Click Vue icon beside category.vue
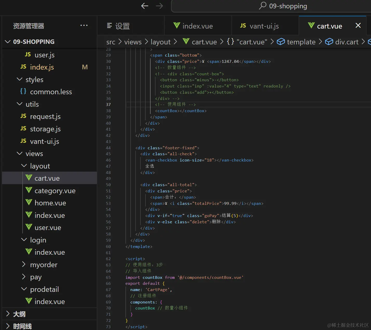 [29, 190]
